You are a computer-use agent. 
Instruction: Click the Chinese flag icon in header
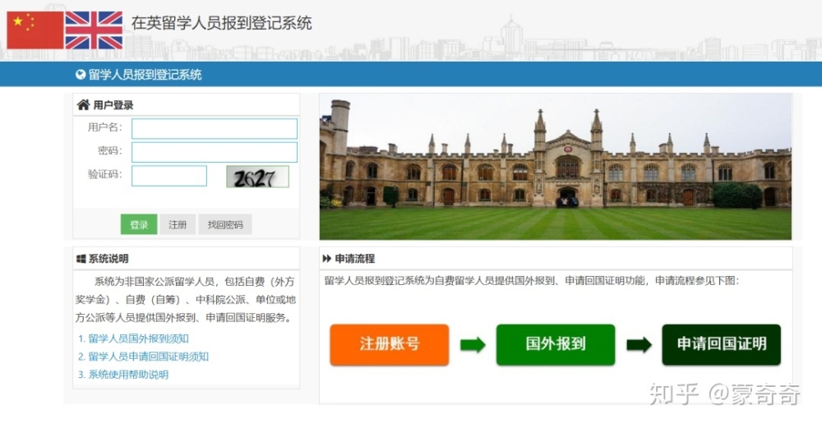(35, 30)
